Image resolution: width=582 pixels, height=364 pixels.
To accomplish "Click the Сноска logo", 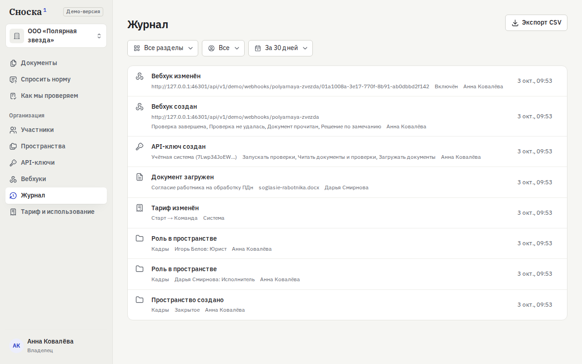I will (x=28, y=12).
